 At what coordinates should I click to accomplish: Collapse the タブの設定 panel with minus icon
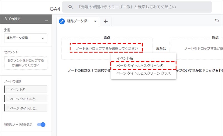(x=46, y=20)
